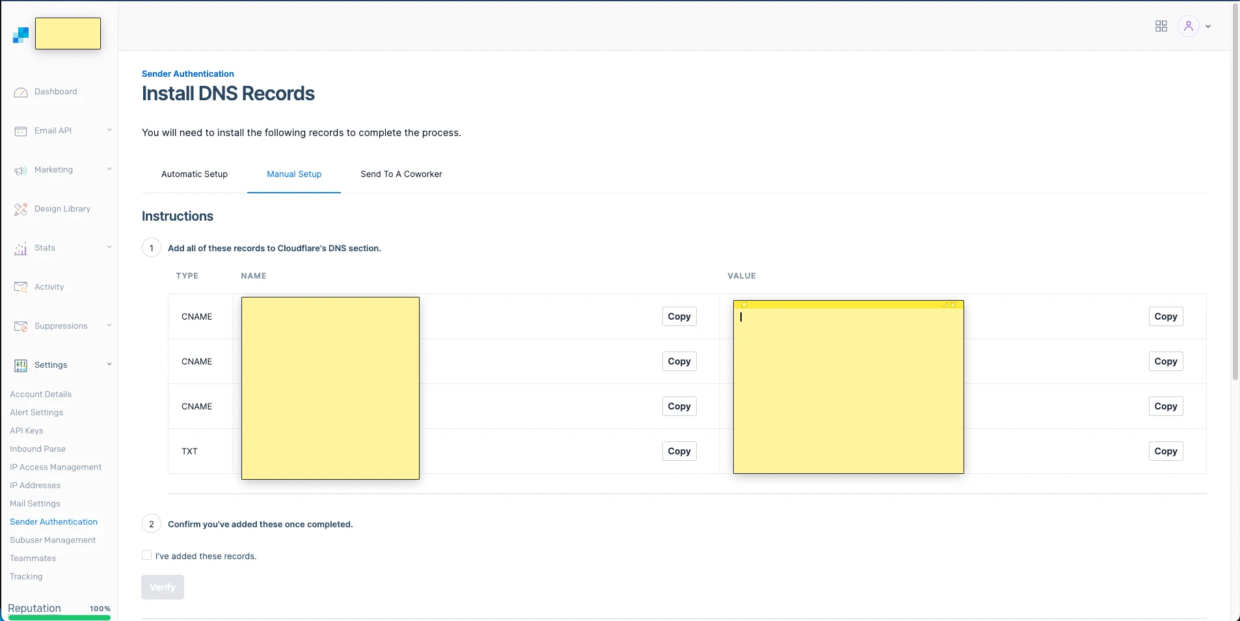The width and height of the screenshot is (1240, 621).
Task: Switch to Send To A Coworker tab
Action: tap(401, 174)
